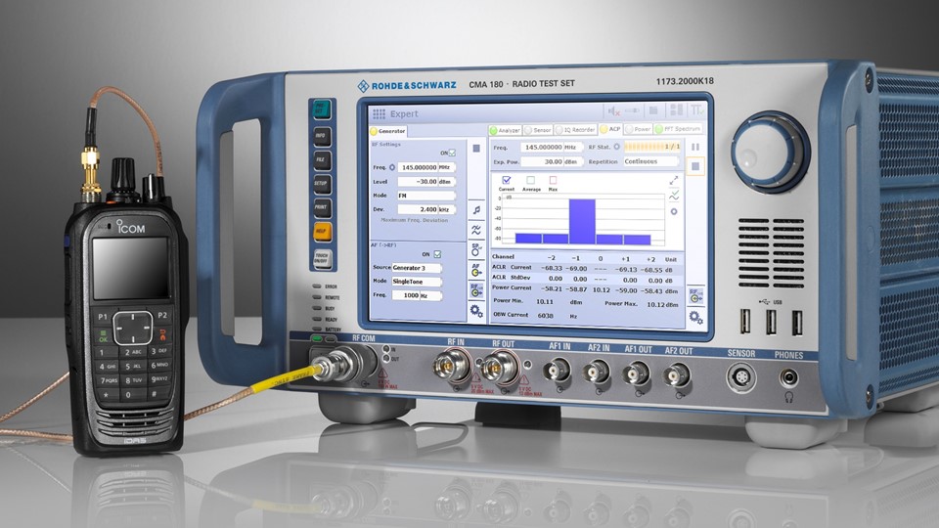Toggle the Analyzer tab LED indicator
The height and width of the screenshot is (528, 939).
[x=493, y=130]
